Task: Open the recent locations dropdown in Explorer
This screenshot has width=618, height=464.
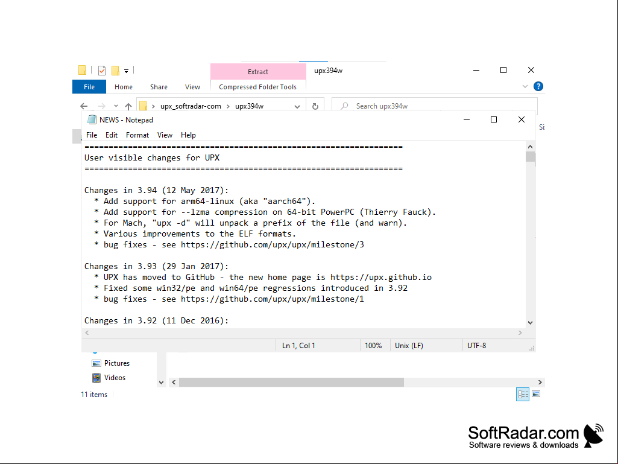Action: [x=116, y=106]
